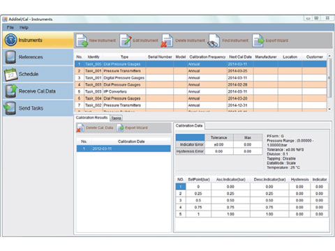Open the File menu
The image size is (335, 251).
[10, 27]
